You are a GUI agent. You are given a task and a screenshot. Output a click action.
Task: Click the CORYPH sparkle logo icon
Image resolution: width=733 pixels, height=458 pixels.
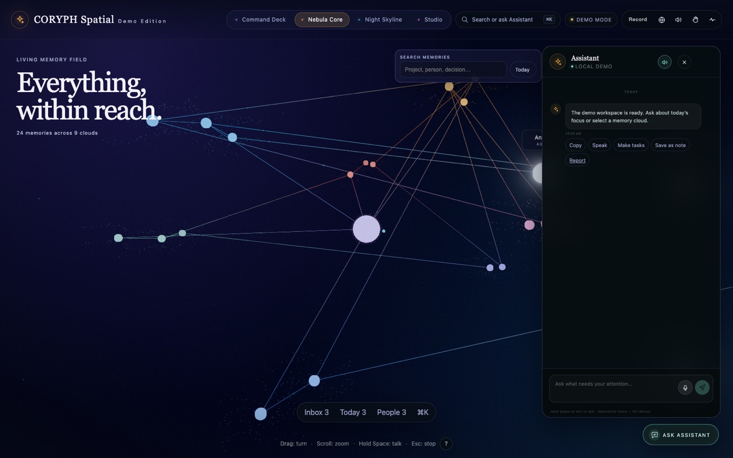point(20,20)
